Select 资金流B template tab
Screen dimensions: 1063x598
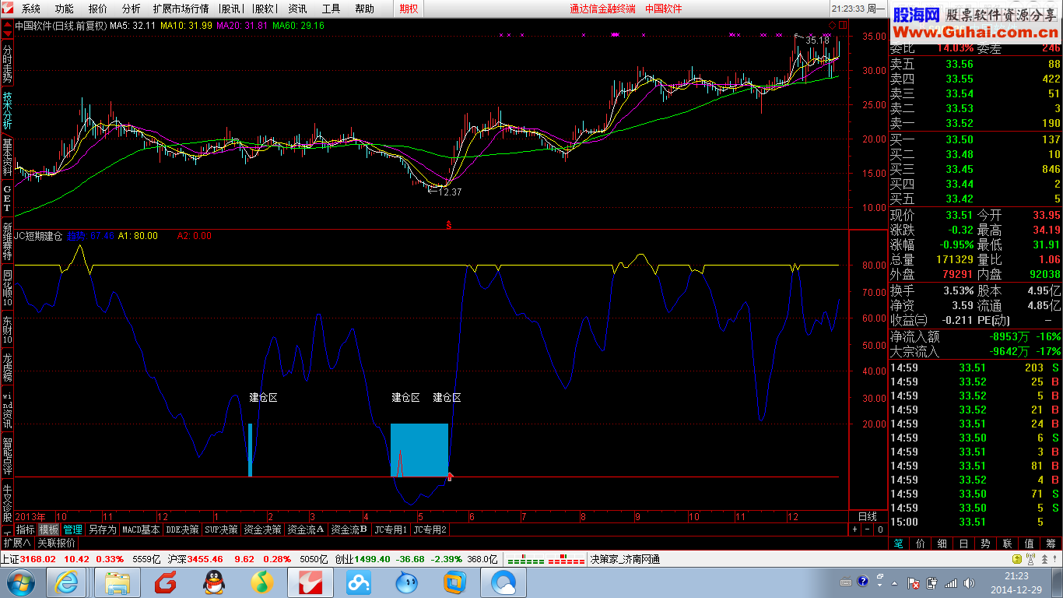click(x=349, y=529)
